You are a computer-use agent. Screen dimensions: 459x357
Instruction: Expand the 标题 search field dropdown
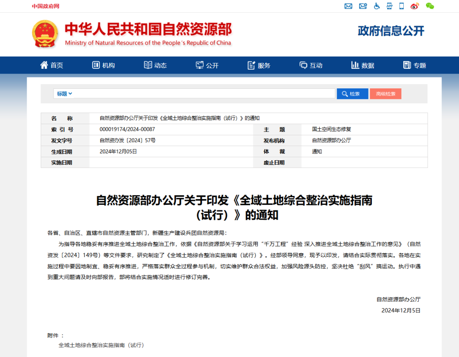(65, 93)
